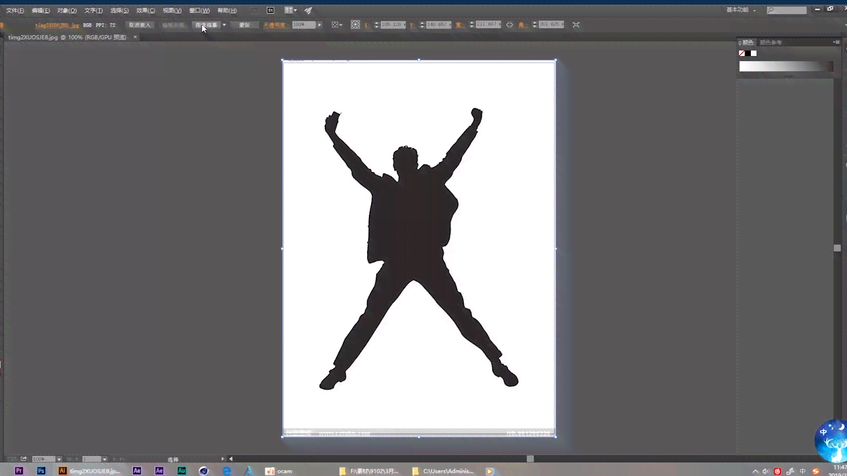This screenshot has width=847, height=476.
Task: Click the 图像描摹 image trace button
Action: coord(207,25)
